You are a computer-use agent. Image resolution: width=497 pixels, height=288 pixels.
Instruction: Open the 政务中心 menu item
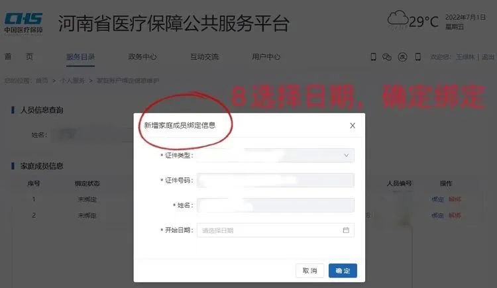point(142,57)
